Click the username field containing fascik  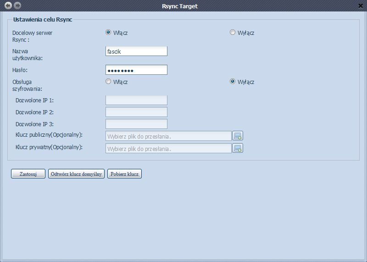136,51
